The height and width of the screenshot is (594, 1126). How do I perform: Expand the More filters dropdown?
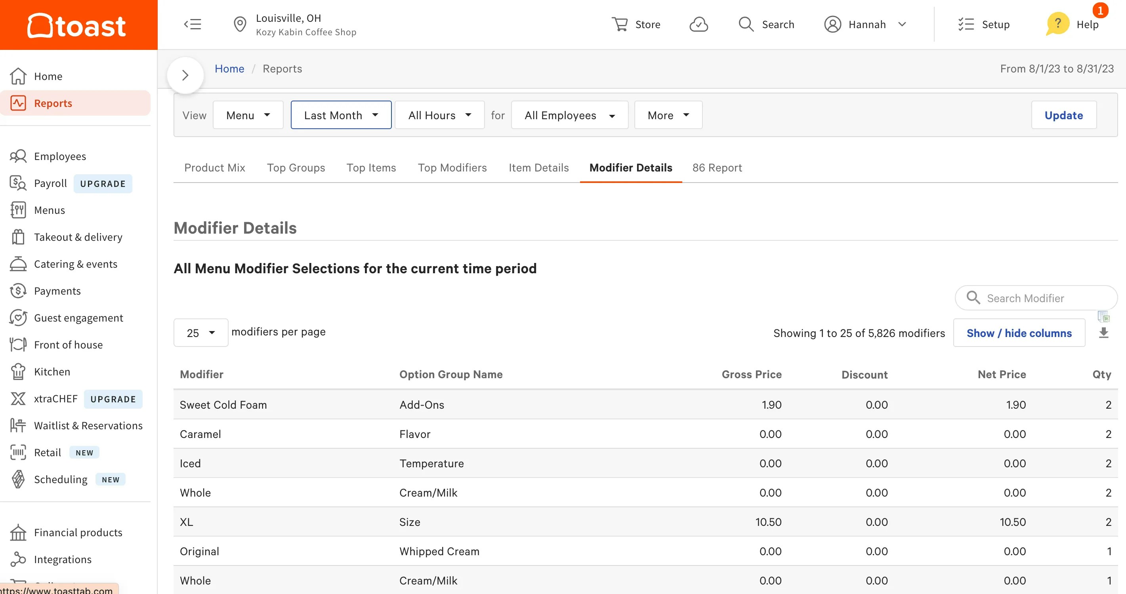(x=668, y=115)
